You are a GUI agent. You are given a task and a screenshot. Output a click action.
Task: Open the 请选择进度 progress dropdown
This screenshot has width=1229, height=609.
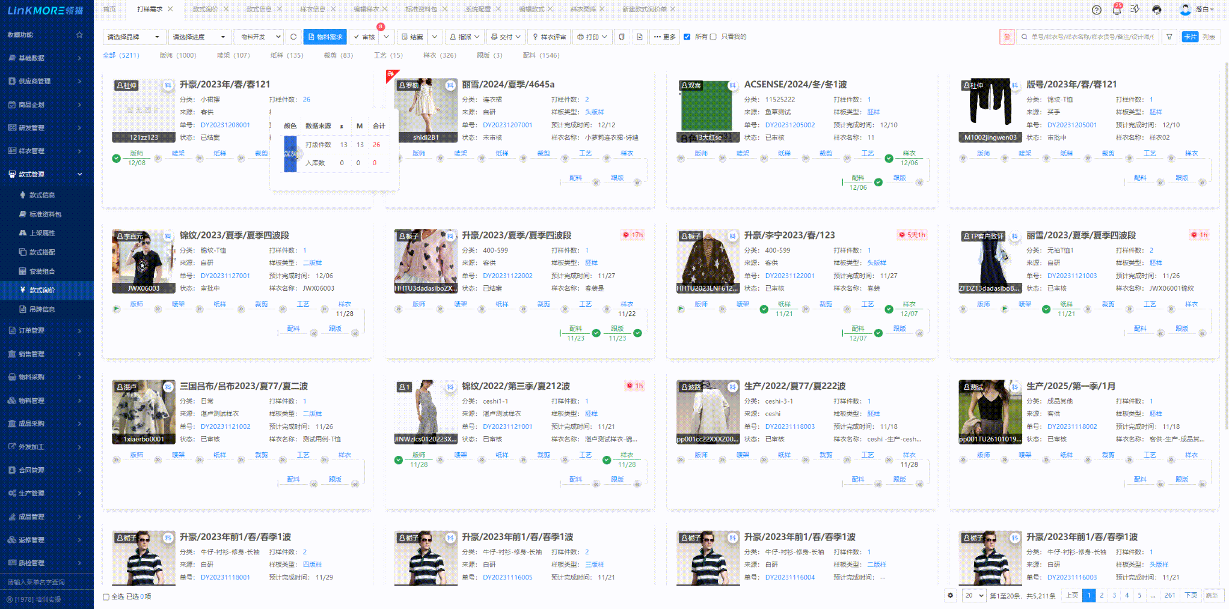point(199,37)
